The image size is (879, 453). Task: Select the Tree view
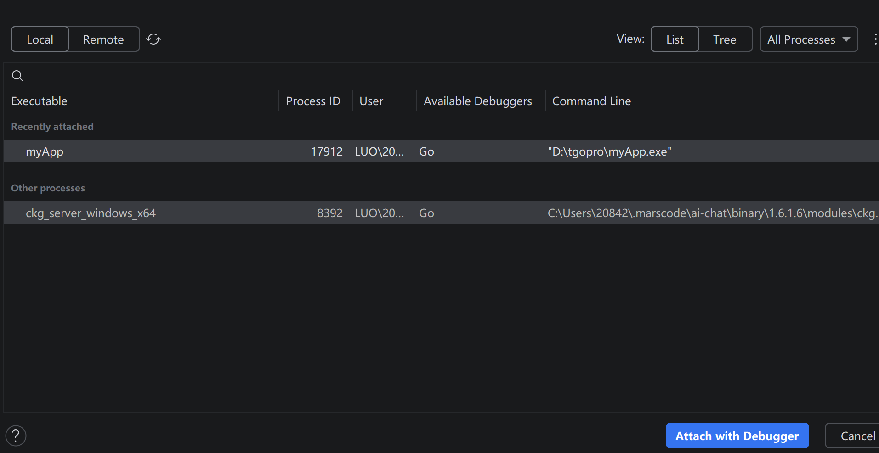coord(725,39)
